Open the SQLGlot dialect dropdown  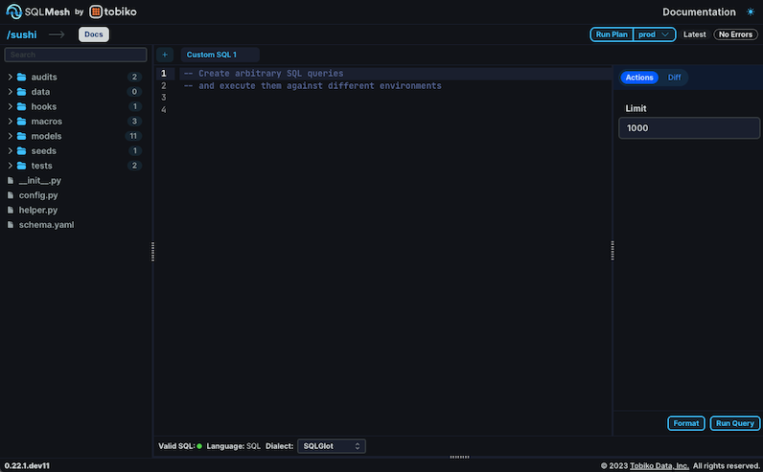tap(332, 446)
